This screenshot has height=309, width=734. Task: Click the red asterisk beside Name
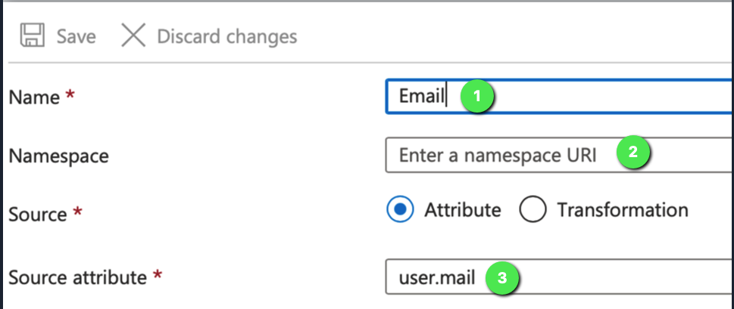click(x=70, y=95)
